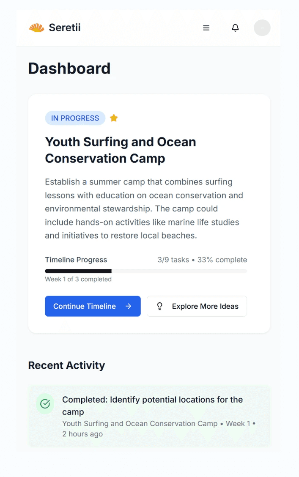Image resolution: width=299 pixels, height=477 pixels.
Task: Click the lightbulb icon in Explore button
Action: pyautogui.click(x=159, y=306)
